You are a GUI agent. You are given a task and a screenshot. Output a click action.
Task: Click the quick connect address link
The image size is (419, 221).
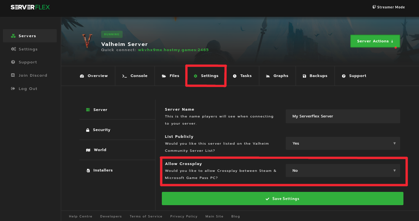click(174, 50)
